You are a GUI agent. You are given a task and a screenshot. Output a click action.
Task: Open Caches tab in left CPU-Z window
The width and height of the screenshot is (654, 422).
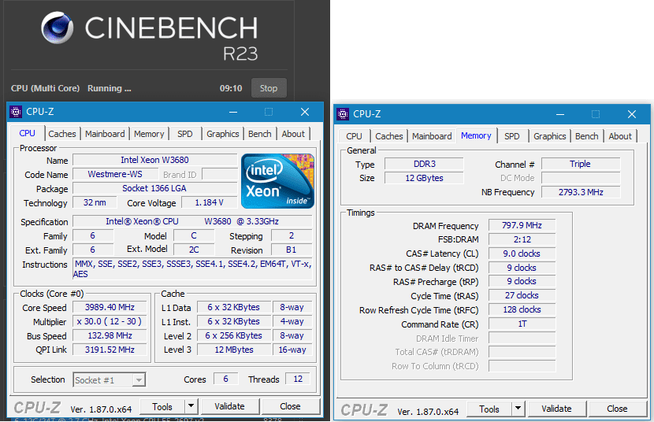62,134
